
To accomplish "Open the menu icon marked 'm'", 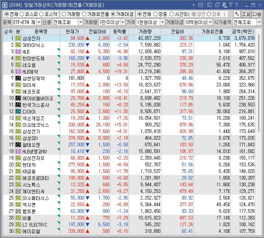I will (200, 5).
